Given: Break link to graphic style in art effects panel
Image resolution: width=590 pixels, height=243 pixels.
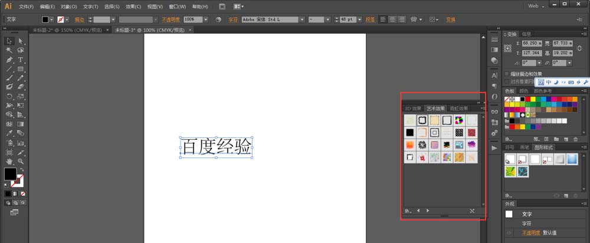Looking at the screenshot, I should pos(472,211).
